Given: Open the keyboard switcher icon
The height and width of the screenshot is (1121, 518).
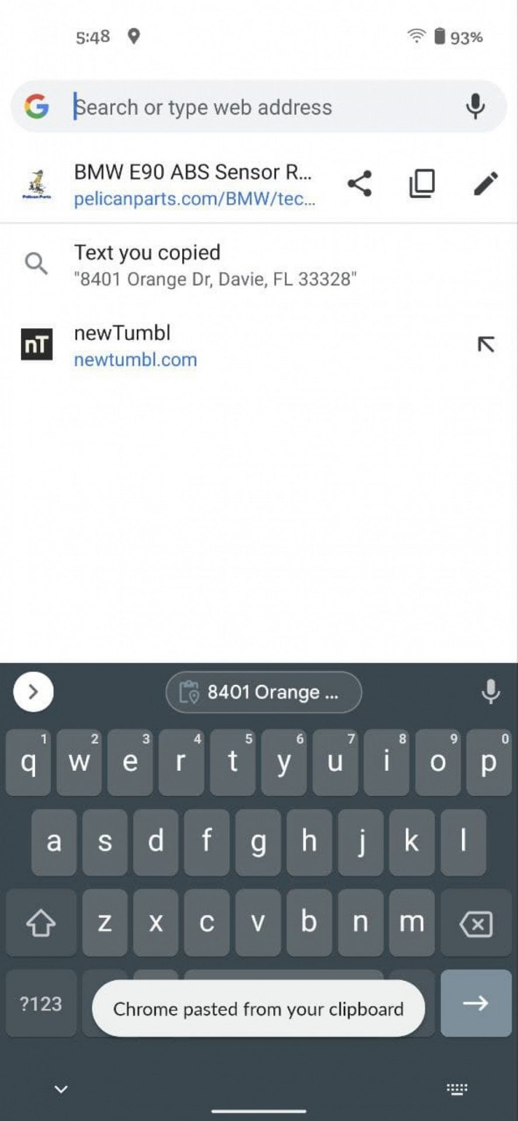Looking at the screenshot, I should 457,1089.
